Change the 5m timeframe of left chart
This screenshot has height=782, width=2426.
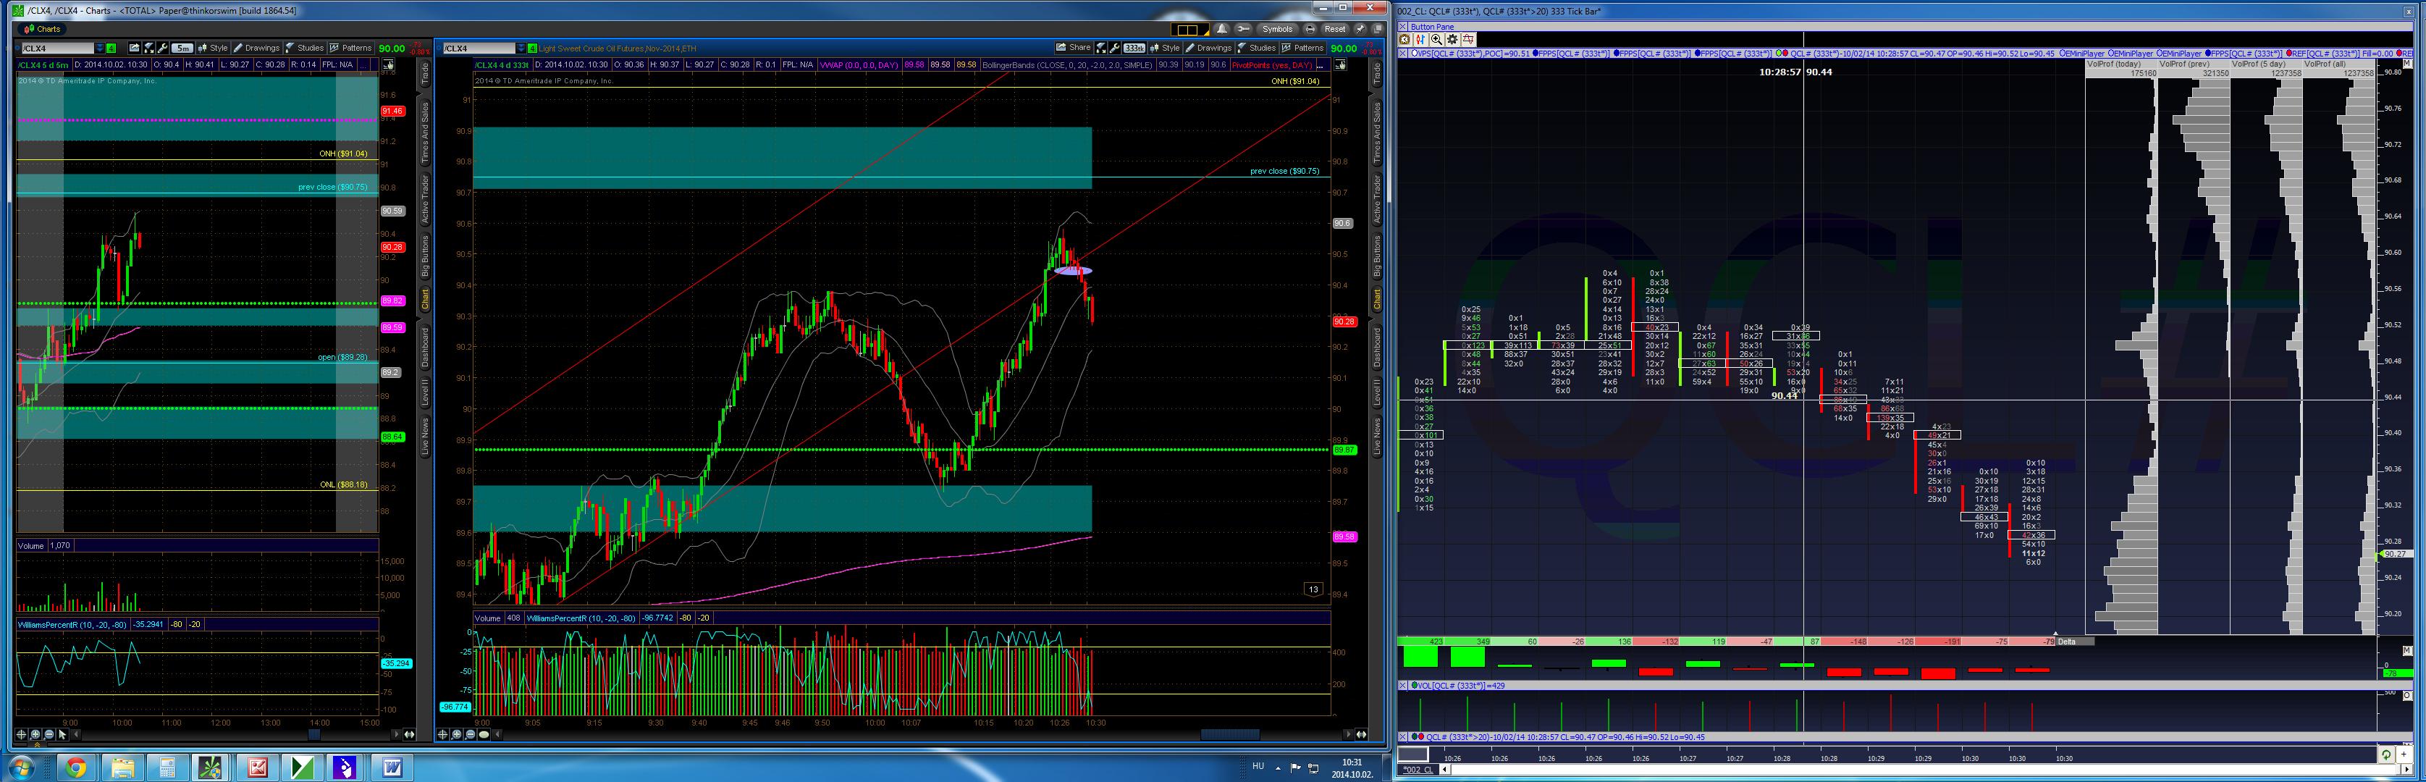point(182,48)
